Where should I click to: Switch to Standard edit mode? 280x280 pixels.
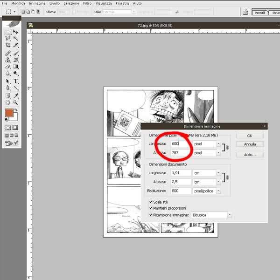pyautogui.click(x=7, y=128)
